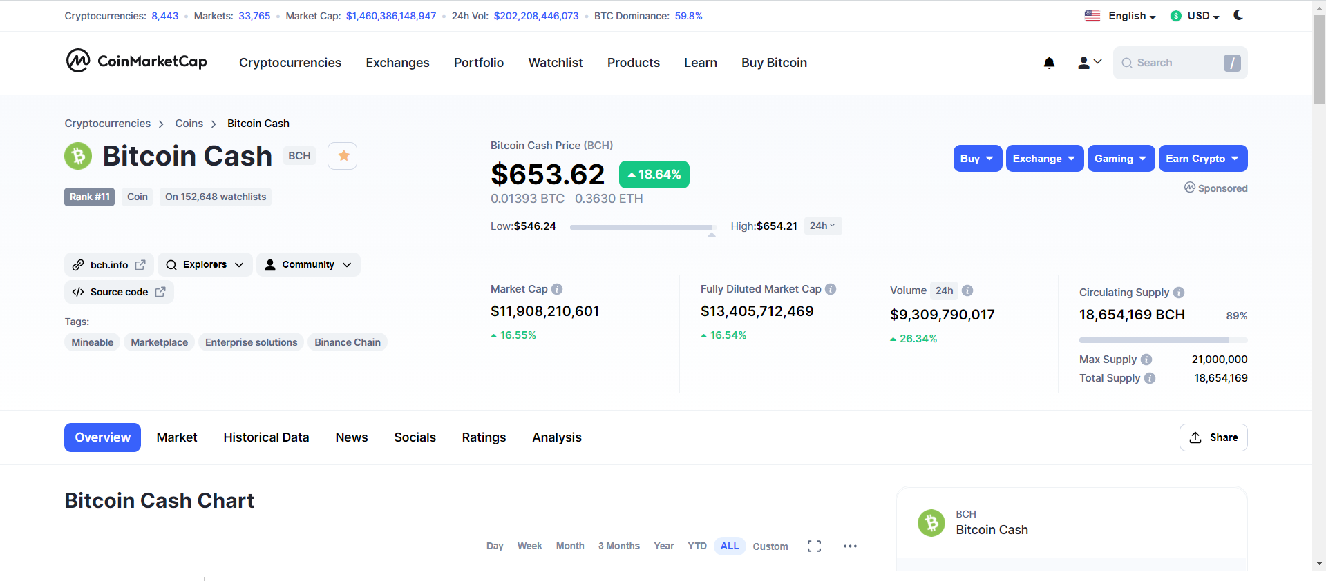Switch to the Ratings tab
The image size is (1326, 581).
pos(484,437)
